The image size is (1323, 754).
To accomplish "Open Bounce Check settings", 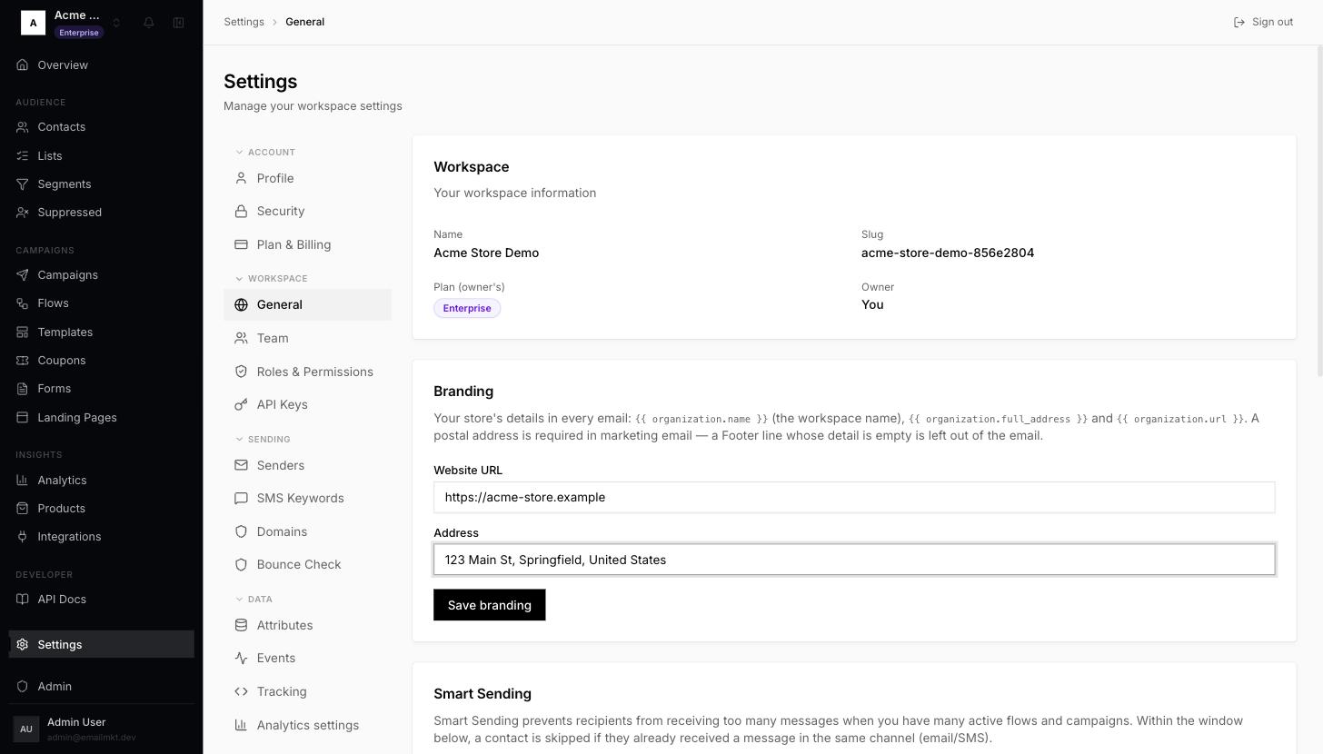I will click(x=307, y=565).
